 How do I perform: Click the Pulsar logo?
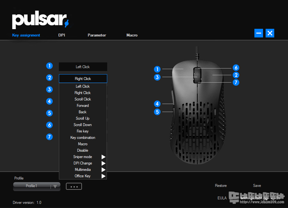tap(41, 20)
